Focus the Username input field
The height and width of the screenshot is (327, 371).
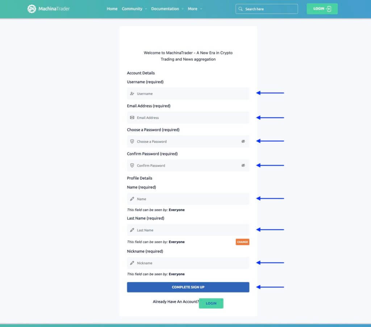188,94
